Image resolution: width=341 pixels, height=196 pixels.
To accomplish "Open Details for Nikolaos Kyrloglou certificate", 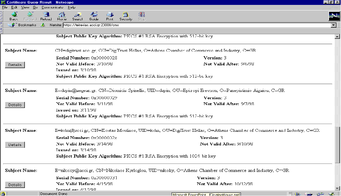I will tap(15, 185).
